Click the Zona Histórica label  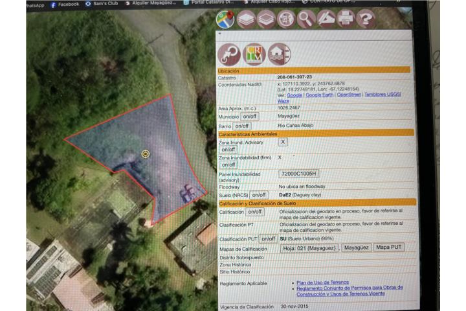(236, 264)
